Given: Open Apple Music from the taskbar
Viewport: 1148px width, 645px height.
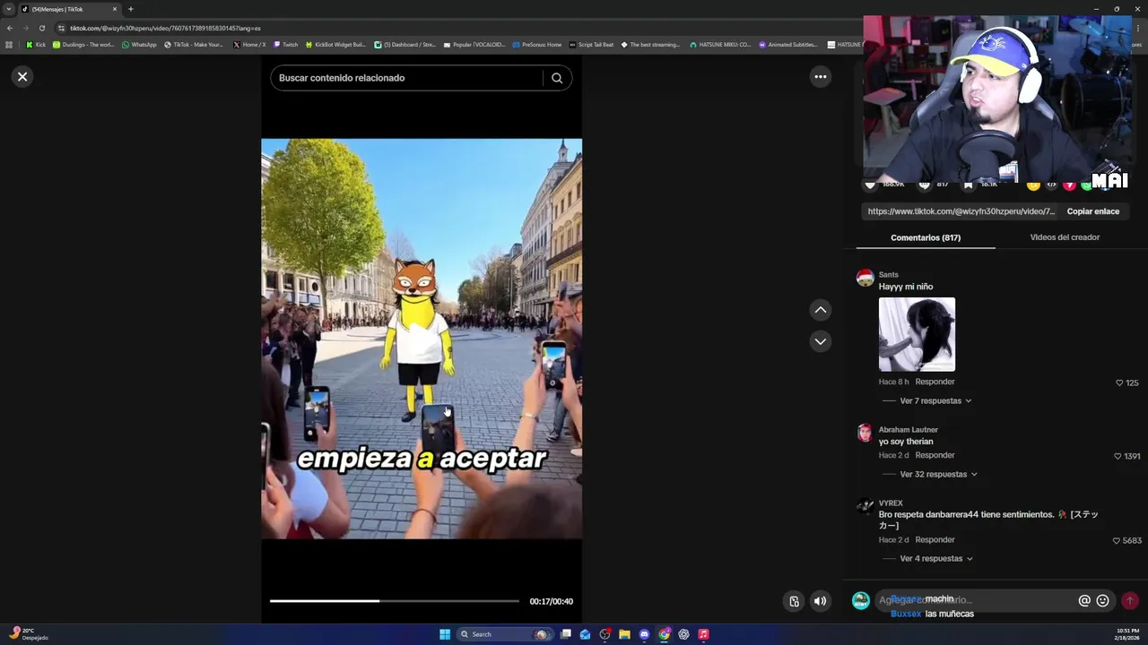Looking at the screenshot, I should [x=703, y=634].
